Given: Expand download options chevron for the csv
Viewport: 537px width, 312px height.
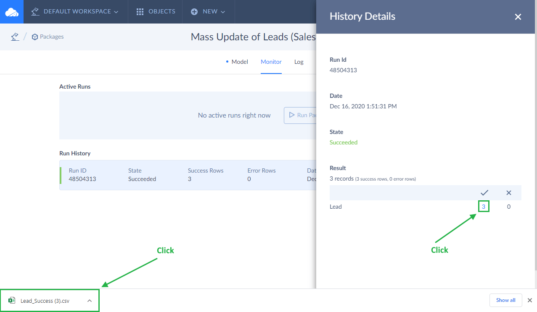Looking at the screenshot, I should tap(90, 301).
